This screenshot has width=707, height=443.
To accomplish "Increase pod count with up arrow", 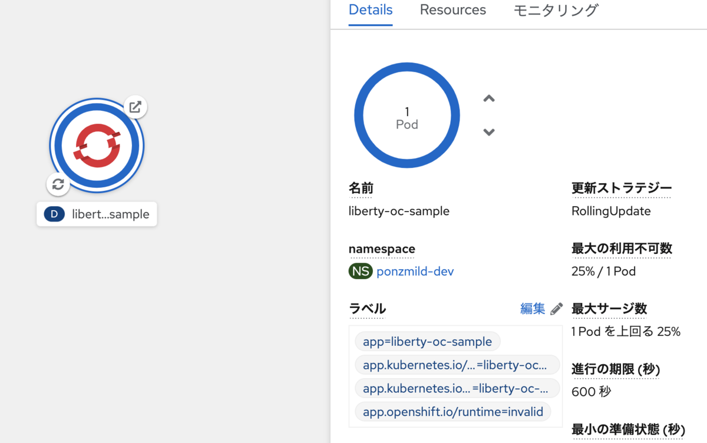I will tap(488, 98).
